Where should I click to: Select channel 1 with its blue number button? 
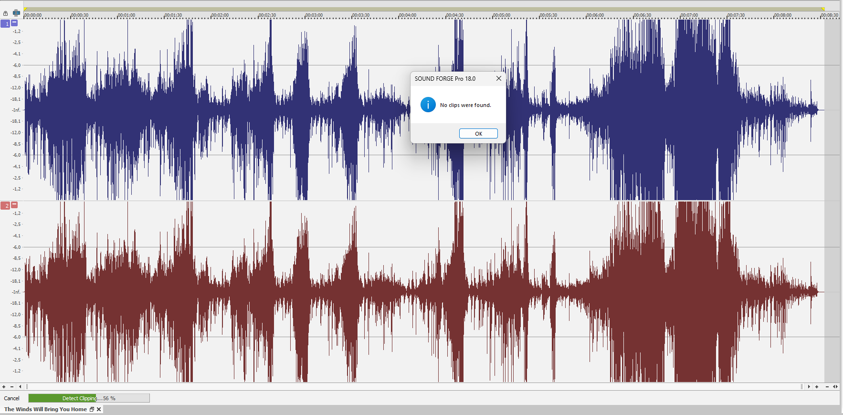(6, 23)
